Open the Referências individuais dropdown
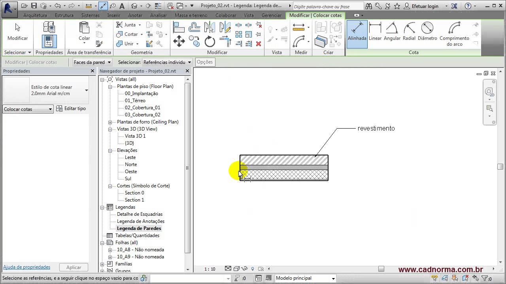Image resolution: width=506 pixels, height=284 pixels. [x=167, y=62]
